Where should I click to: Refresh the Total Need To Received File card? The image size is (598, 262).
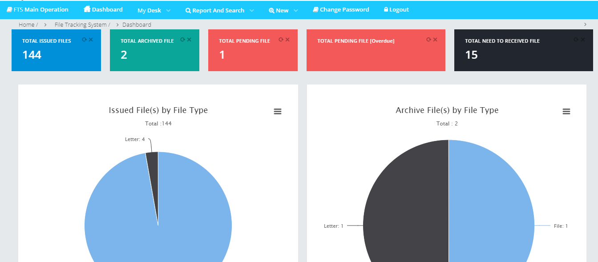[x=576, y=40]
